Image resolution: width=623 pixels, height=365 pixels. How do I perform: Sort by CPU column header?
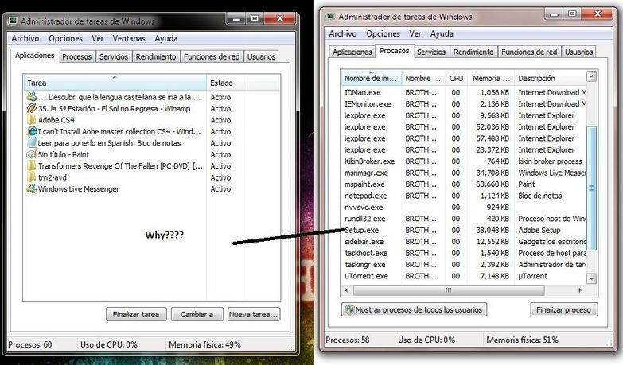pyautogui.click(x=456, y=78)
